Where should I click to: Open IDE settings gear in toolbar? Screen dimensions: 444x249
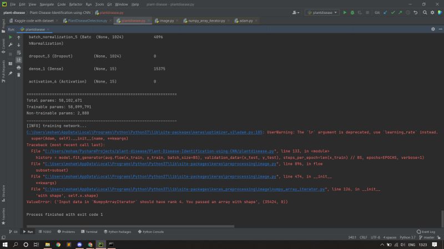click(x=432, y=13)
